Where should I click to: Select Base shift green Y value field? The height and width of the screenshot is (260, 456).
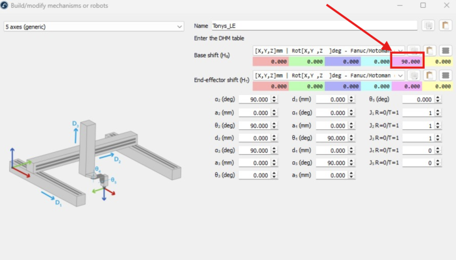point(307,62)
